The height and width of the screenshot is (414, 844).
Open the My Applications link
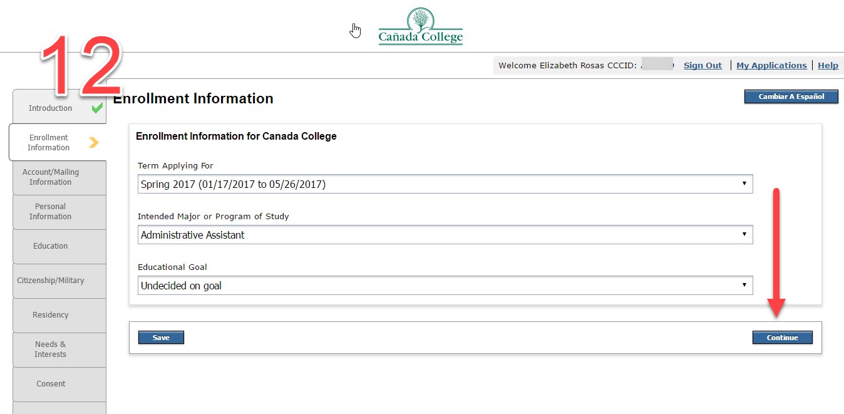[x=771, y=66]
